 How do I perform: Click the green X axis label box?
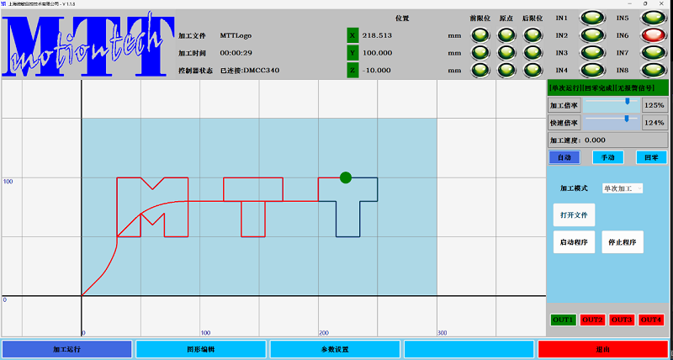(x=353, y=35)
